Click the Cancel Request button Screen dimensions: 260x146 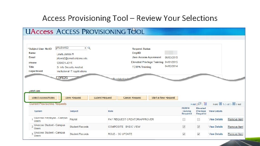(x=132, y=98)
